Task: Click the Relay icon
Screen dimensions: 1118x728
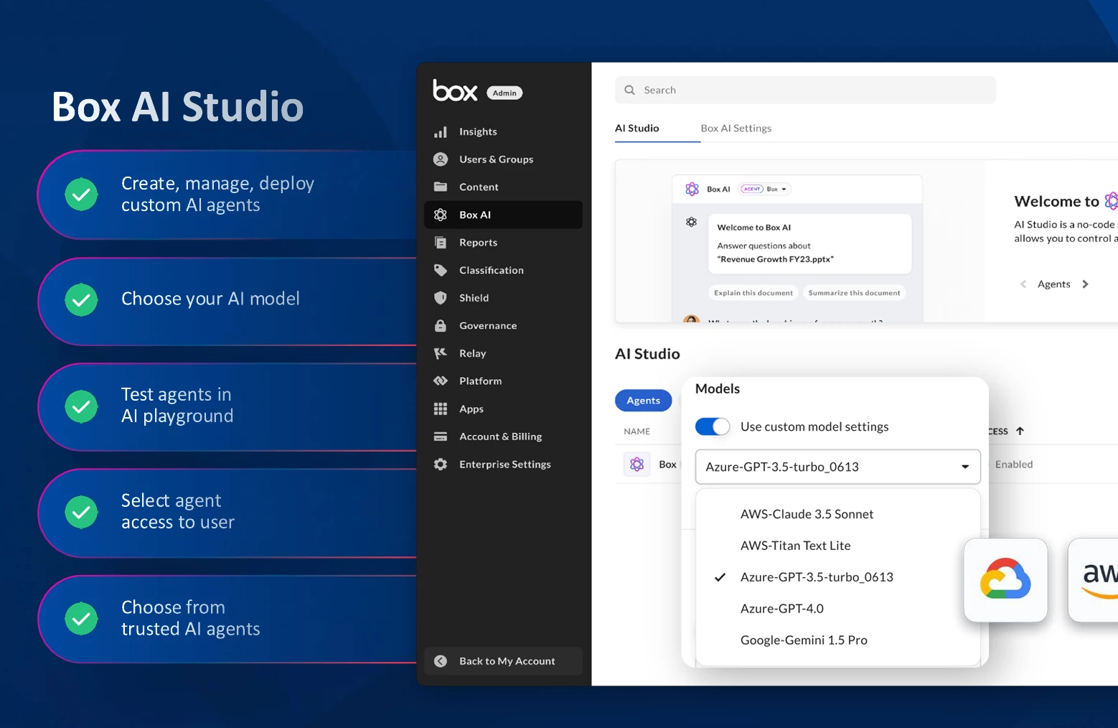Action: tap(441, 353)
